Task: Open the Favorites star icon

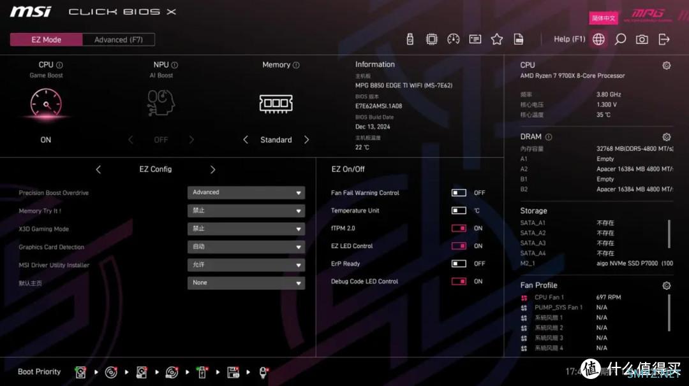Action: [497, 39]
